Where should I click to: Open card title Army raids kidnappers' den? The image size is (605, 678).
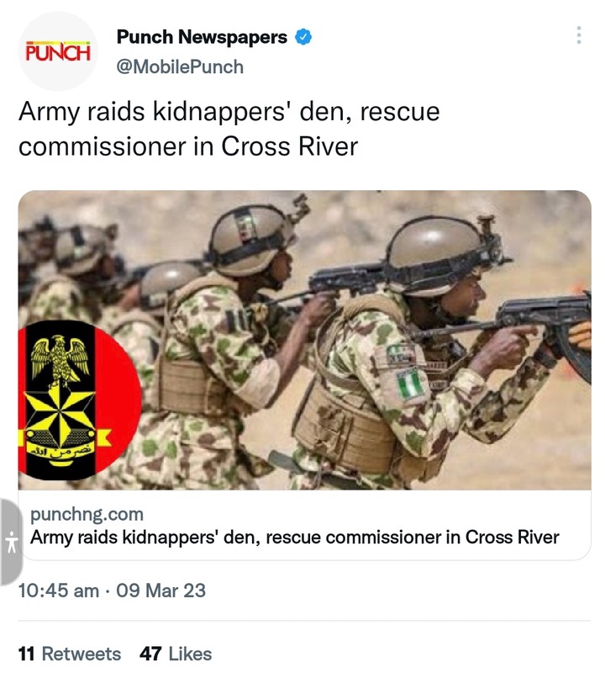click(x=294, y=538)
